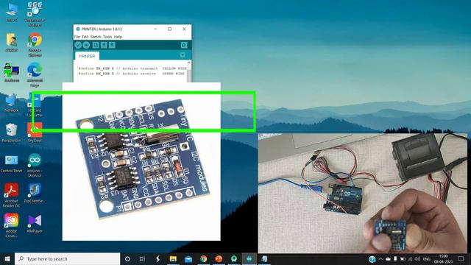Select the user folder desktop icon
Viewport: 471px width, 265px height.
12,43
